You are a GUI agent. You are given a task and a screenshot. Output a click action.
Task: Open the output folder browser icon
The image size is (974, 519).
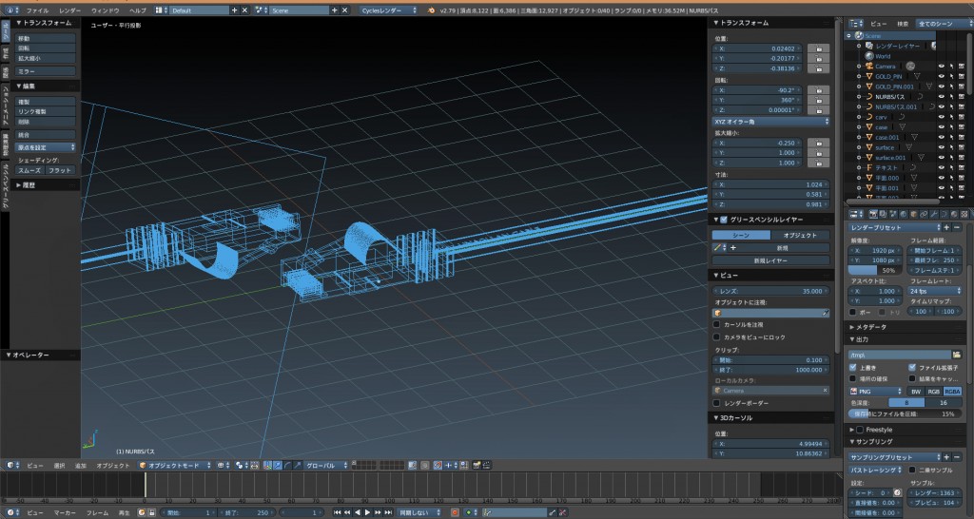[957, 355]
